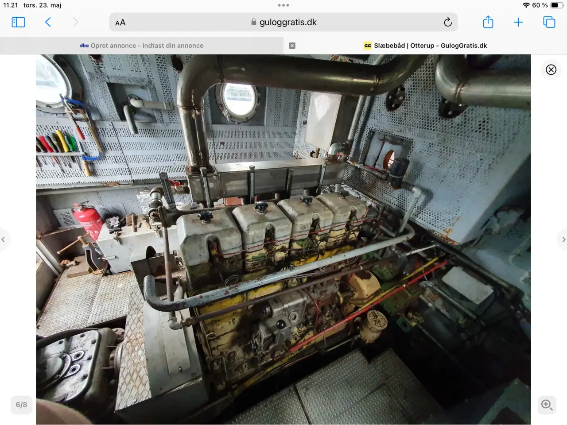567x425 pixels.
Task: Reload the current page
Action: click(x=448, y=22)
